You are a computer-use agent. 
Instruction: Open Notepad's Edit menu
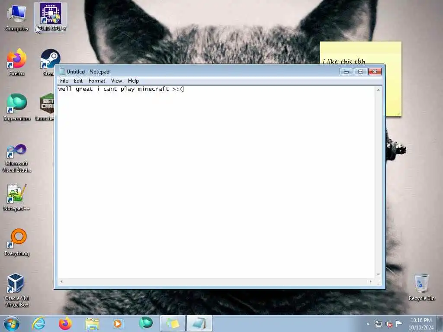click(x=78, y=81)
